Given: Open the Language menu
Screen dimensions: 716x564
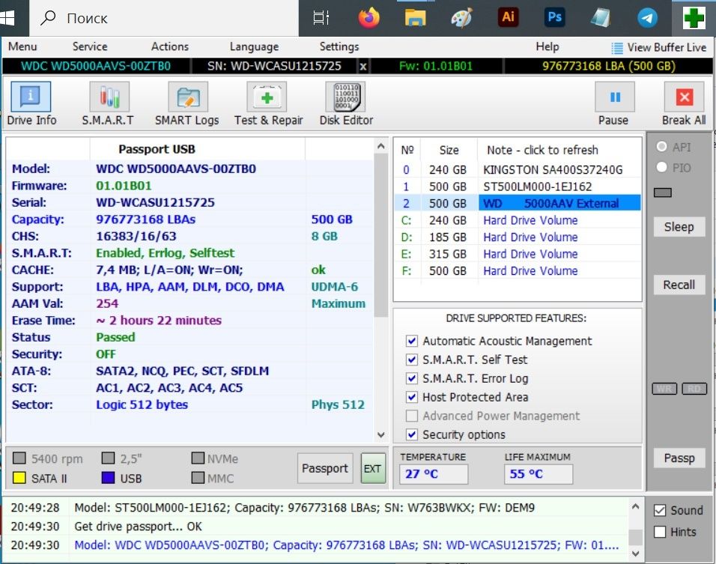Looking at the screenshot, I should pos(254,46).
